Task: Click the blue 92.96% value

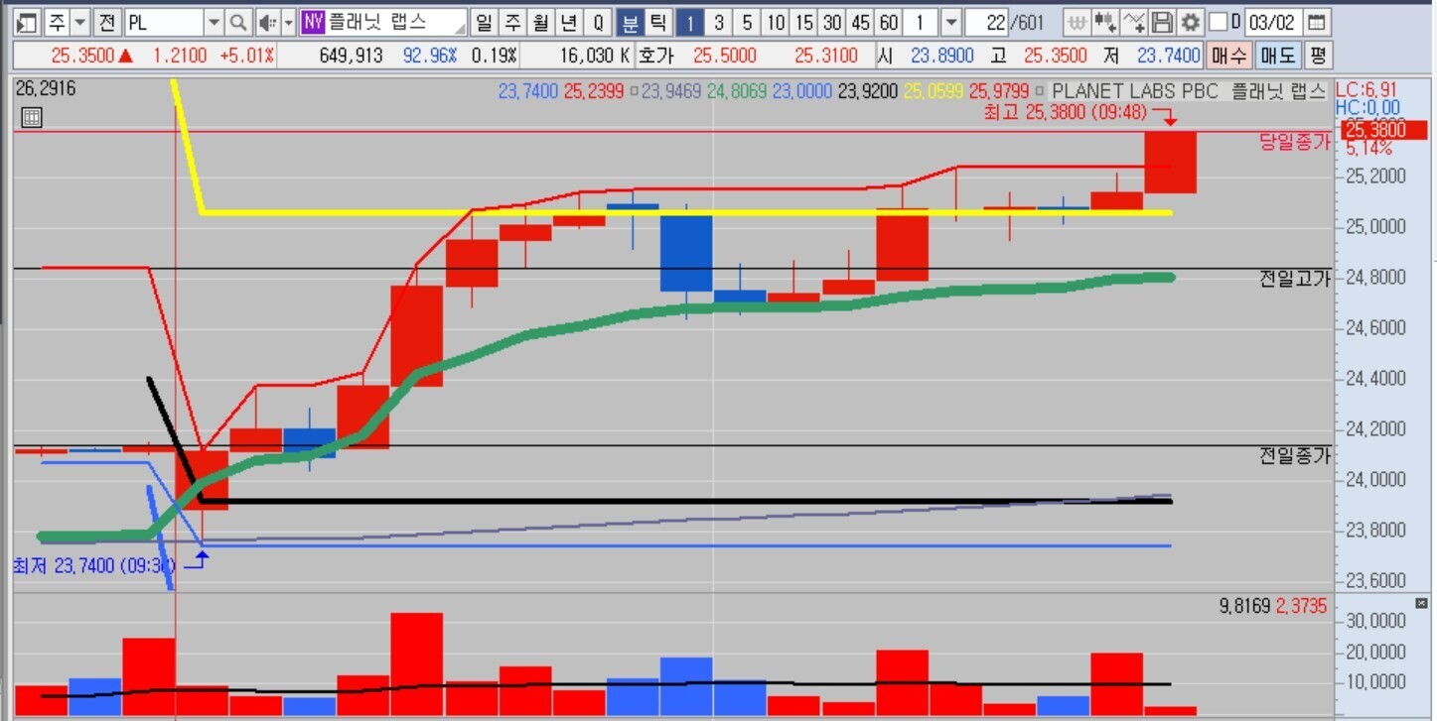Action: pyautogui.click(x=430, y=56)
